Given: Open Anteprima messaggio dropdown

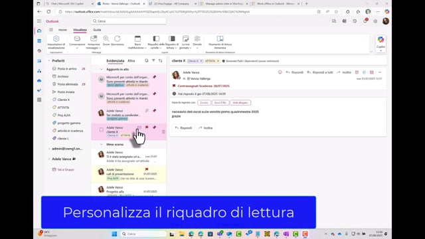Looking at the screenshot, I should pyautogui.click(x=94, y=42).
